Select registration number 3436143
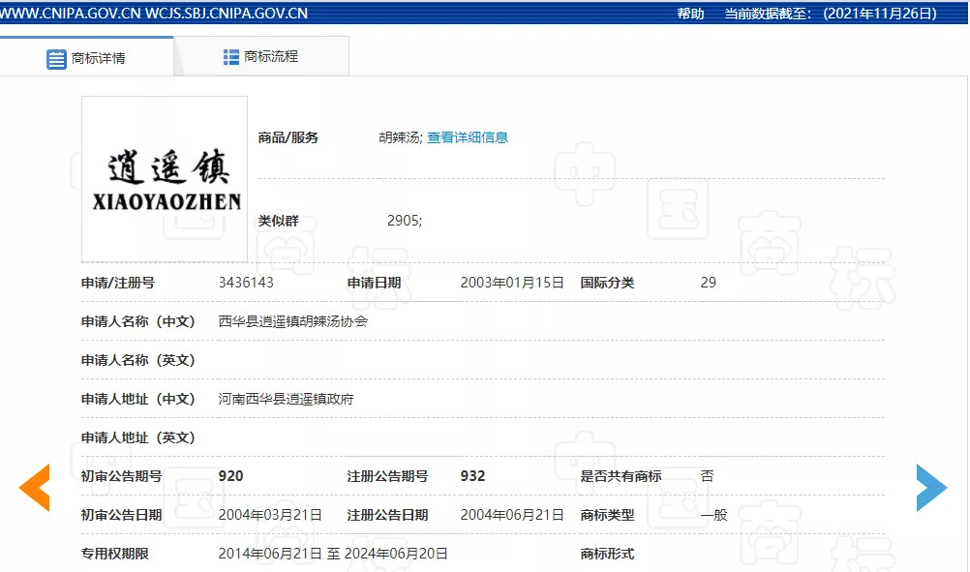Viewport: 970px width, 572px height. coord(246,283)
